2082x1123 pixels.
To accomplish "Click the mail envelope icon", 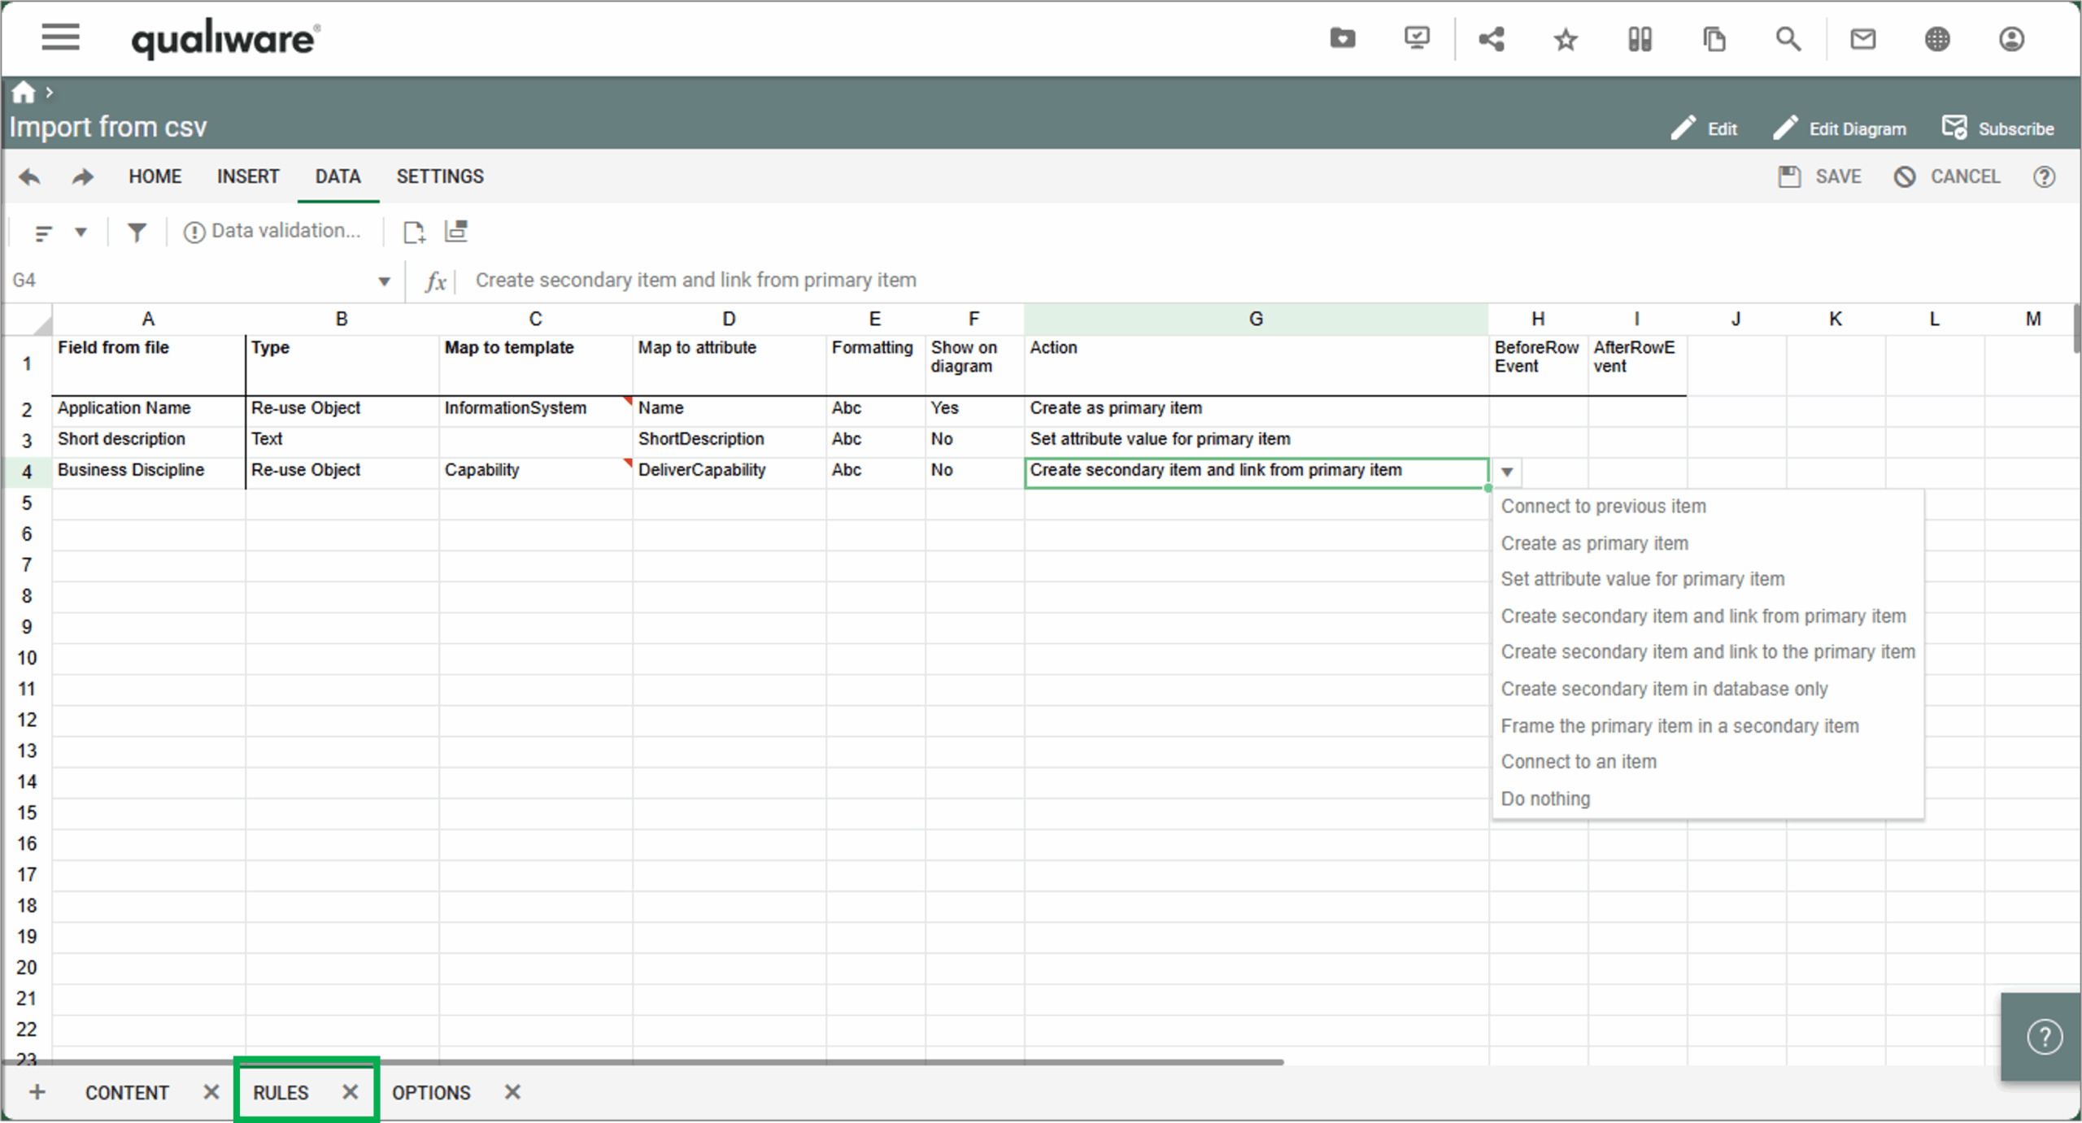I will point(1862,39).
